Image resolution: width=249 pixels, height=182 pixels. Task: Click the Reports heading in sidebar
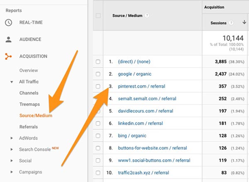(14, 10)
